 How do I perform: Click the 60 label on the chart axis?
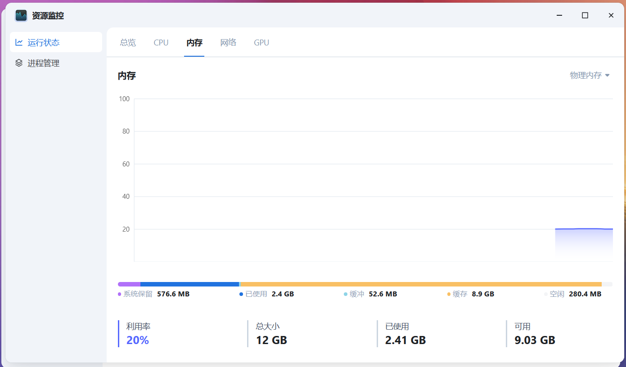(x=126, y=164)
